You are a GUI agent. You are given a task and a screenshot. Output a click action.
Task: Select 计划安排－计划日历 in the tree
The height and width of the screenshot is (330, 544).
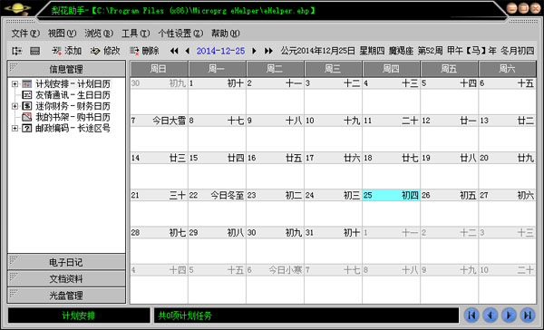click(x=73, y=83)
